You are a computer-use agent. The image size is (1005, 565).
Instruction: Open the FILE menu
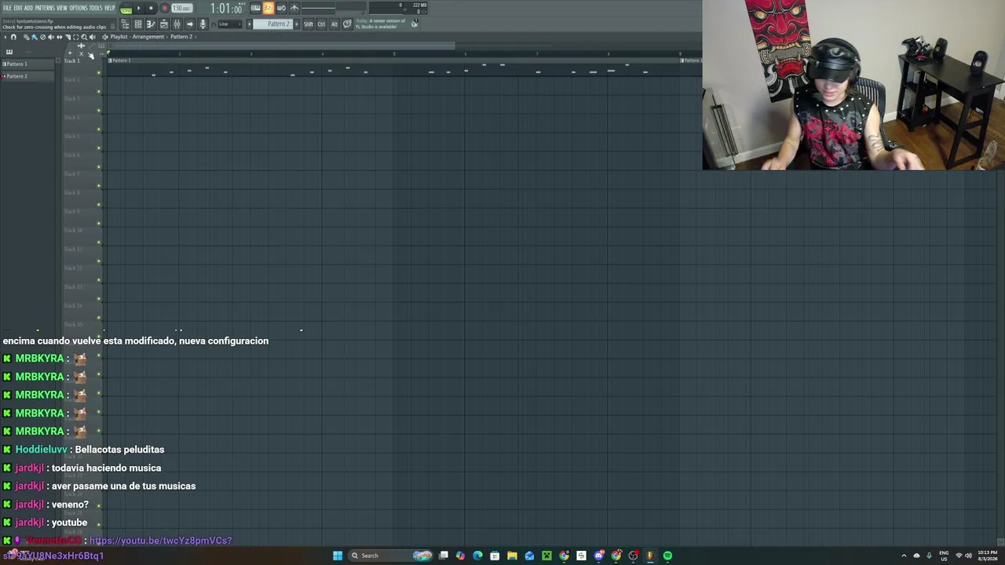[7, 8]
